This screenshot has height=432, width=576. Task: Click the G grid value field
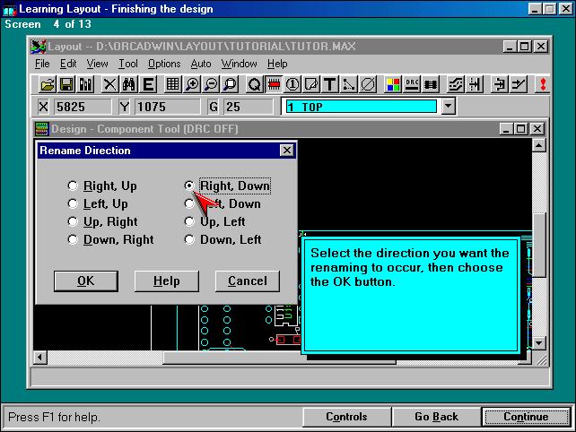click(x=247, y=107)
